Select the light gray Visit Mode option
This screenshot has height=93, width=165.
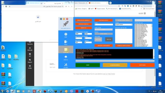point(98,39)
